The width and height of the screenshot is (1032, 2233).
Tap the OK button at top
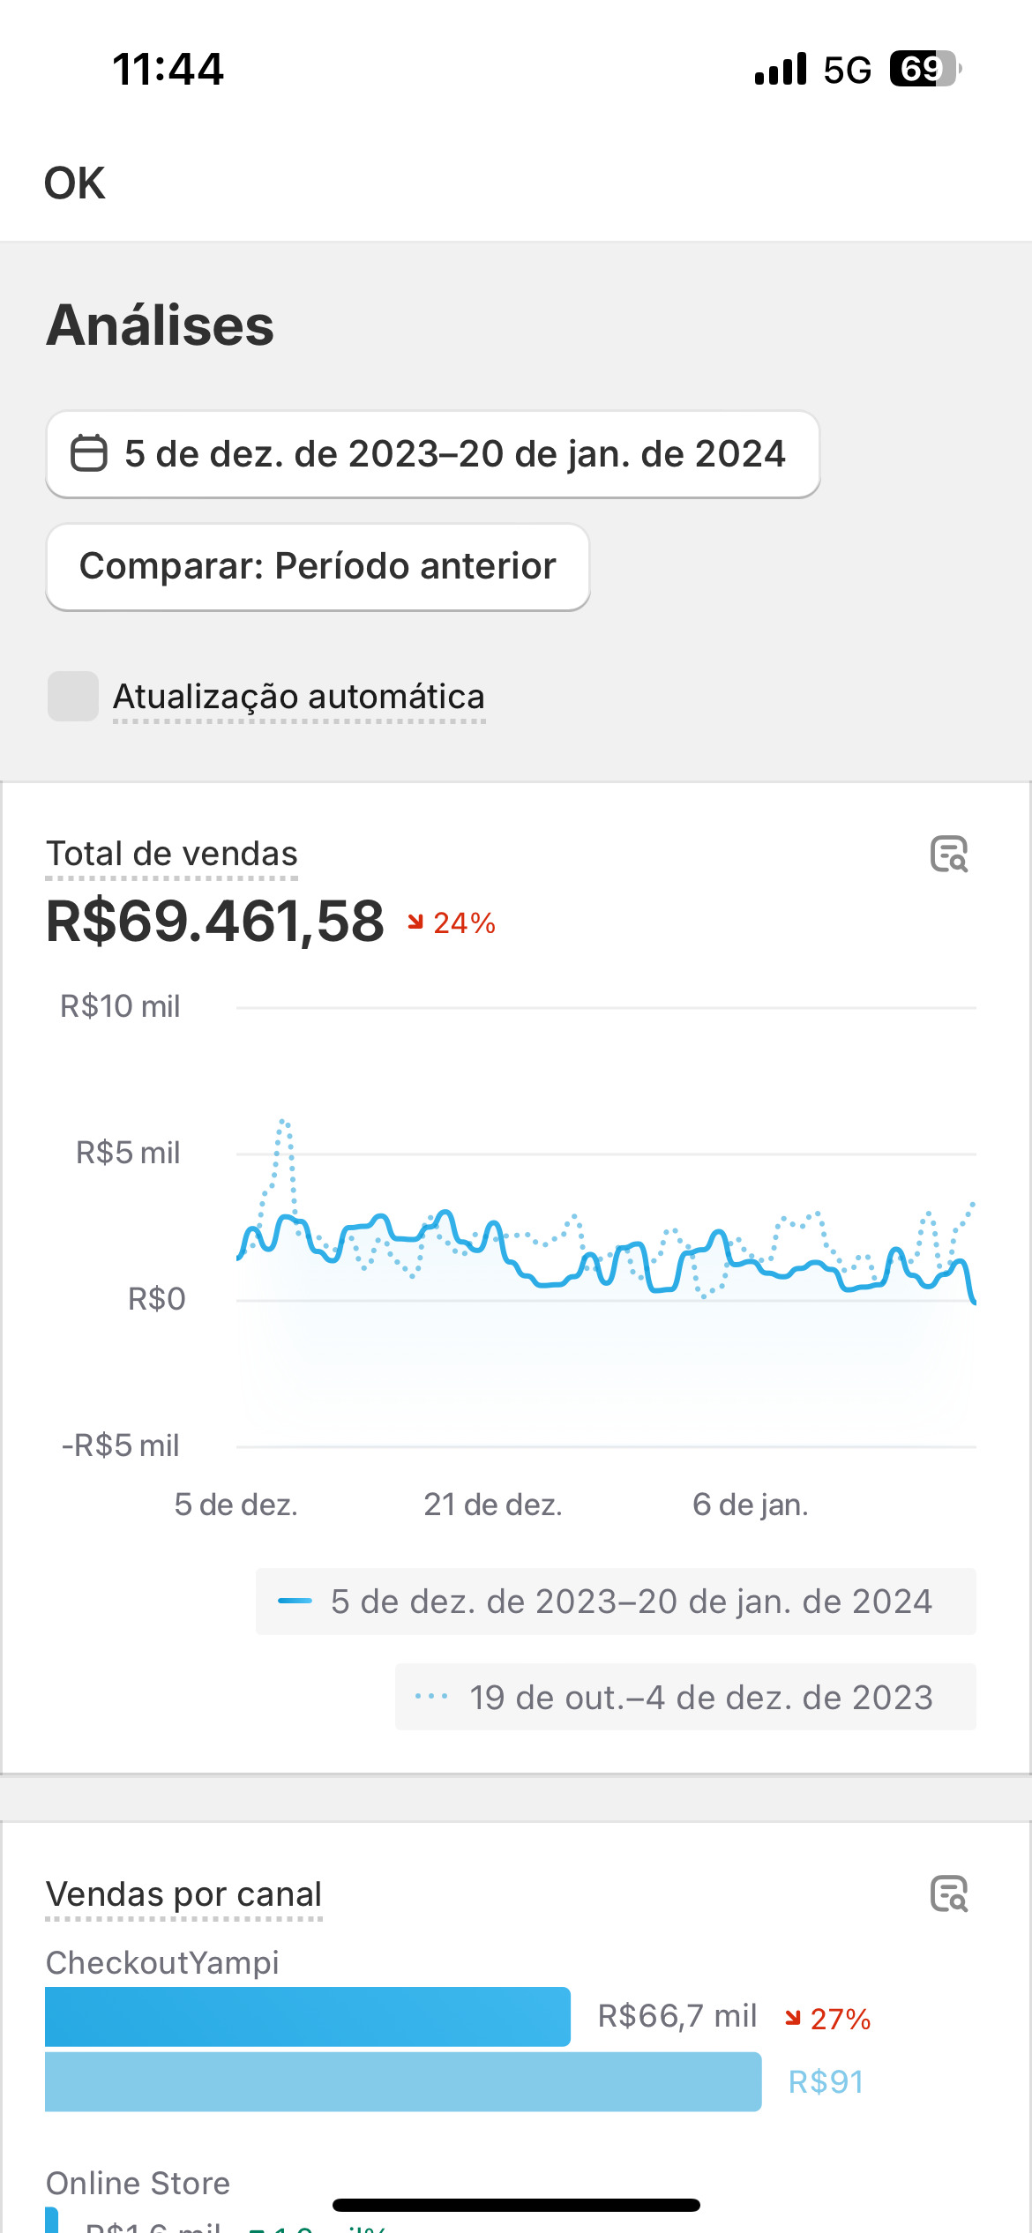[x=75, y=183]
